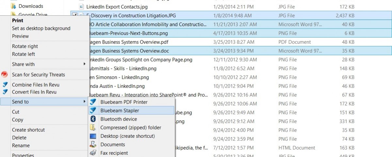Open Properties from the context menu
Viewport: 392px width, 157px height.
coord(23,155)
